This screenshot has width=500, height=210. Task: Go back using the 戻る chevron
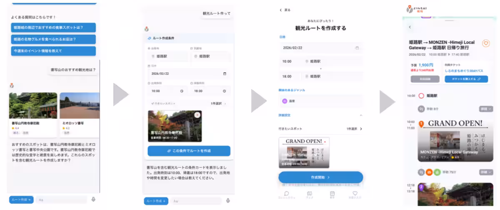[281, 10]
